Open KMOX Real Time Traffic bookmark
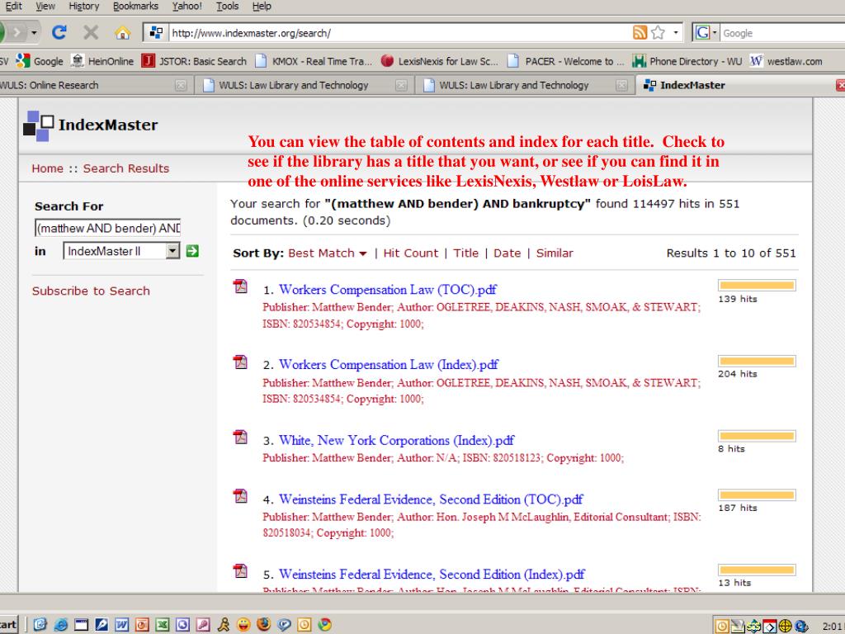Screen dimensions: 845x634 tap(314, 61)
